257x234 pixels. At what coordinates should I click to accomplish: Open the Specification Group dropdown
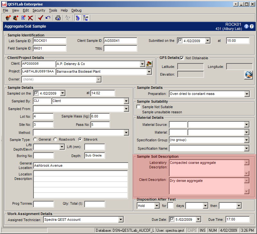[x=247, y=140]
